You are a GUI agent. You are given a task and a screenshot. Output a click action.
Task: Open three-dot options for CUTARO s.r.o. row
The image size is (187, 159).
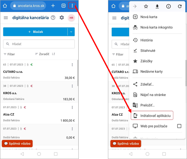coord(72,65)
